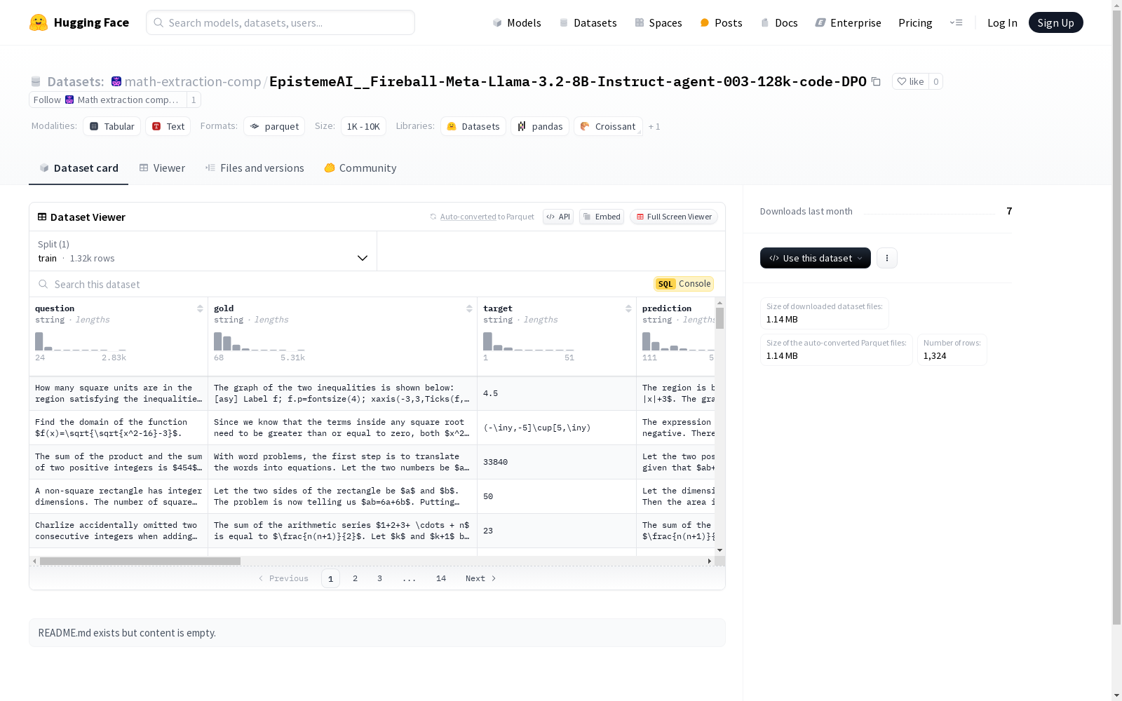Open Spaces page
This screenshot has height=701, width=1122.
658,22
